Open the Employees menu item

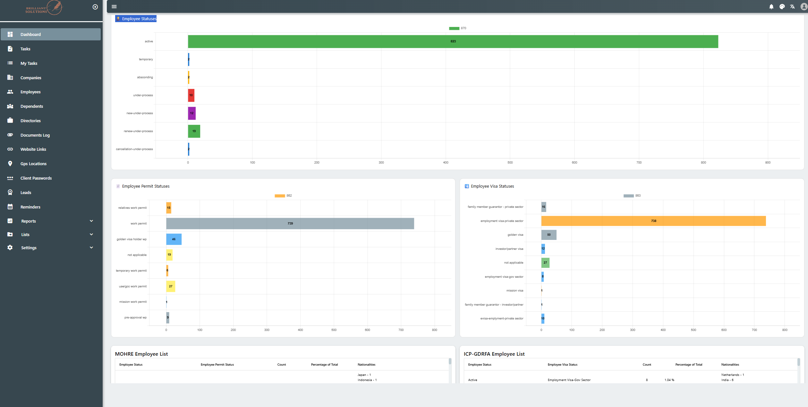pos(30,92)
